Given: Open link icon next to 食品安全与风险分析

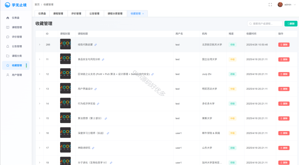Looking at the screenshot, I should [103, 60].
